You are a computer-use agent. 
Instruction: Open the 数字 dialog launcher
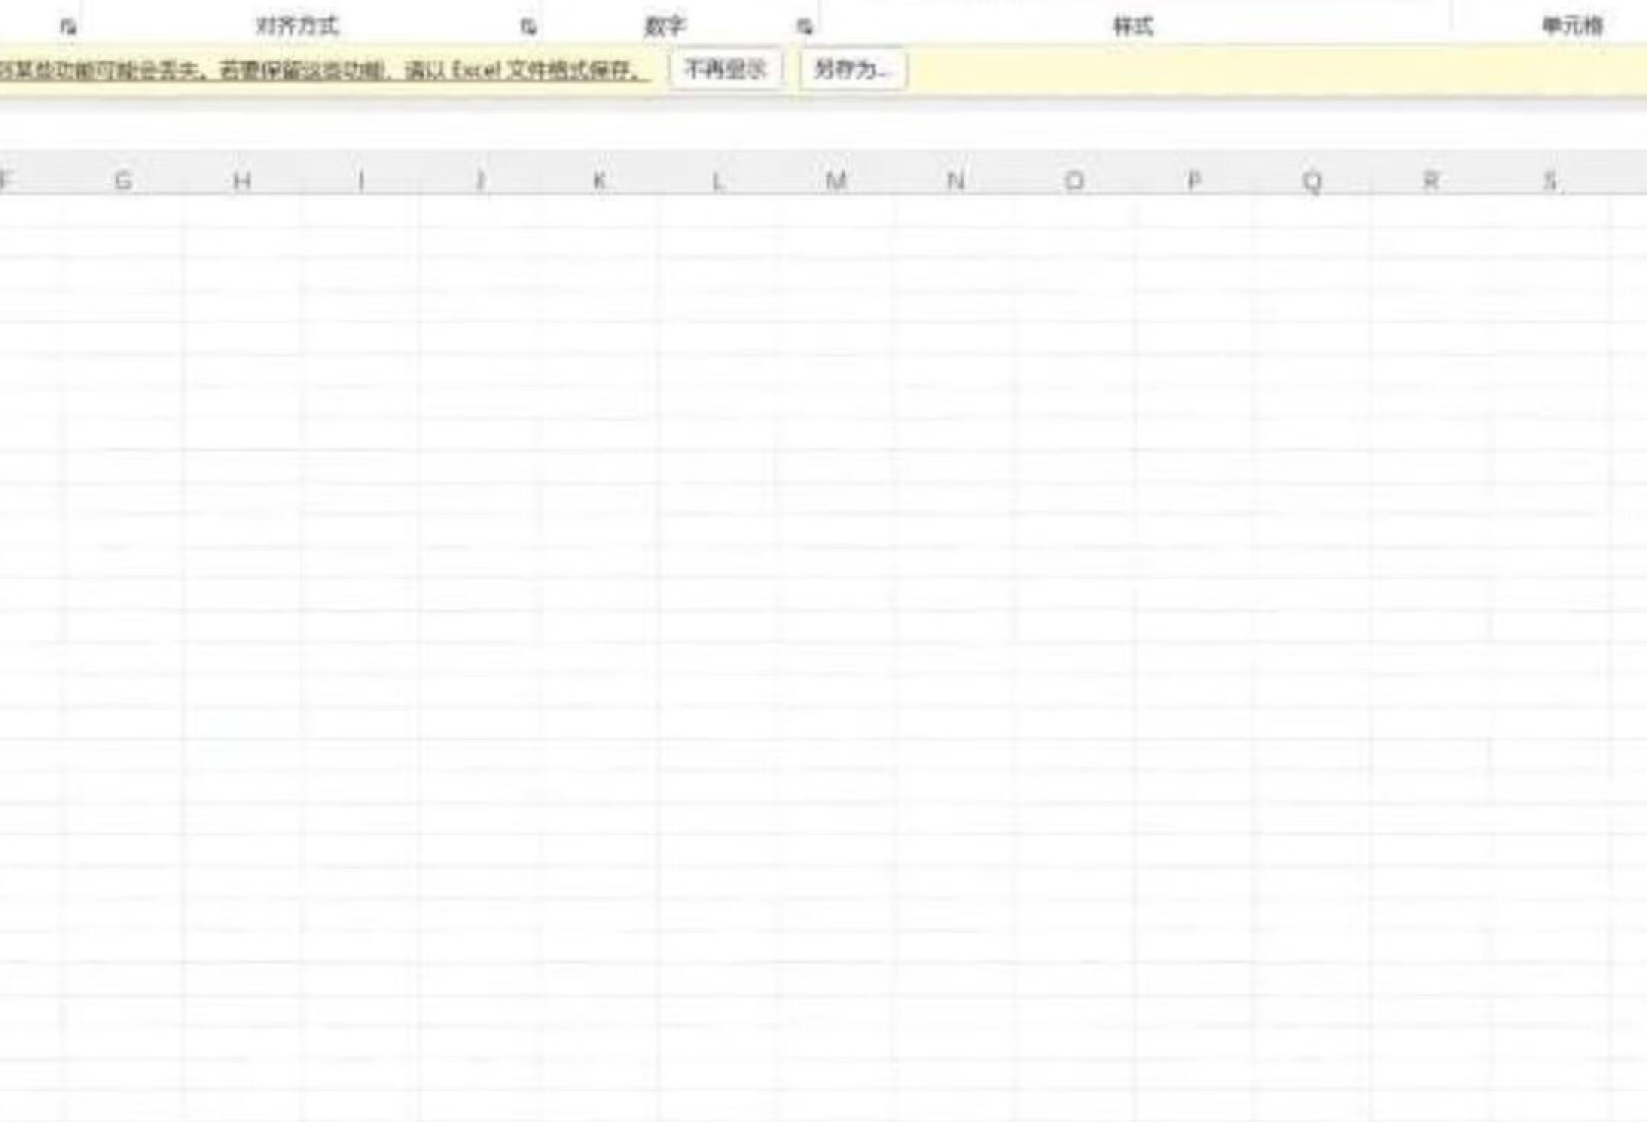pyautogui.click(x=804, y=27)
